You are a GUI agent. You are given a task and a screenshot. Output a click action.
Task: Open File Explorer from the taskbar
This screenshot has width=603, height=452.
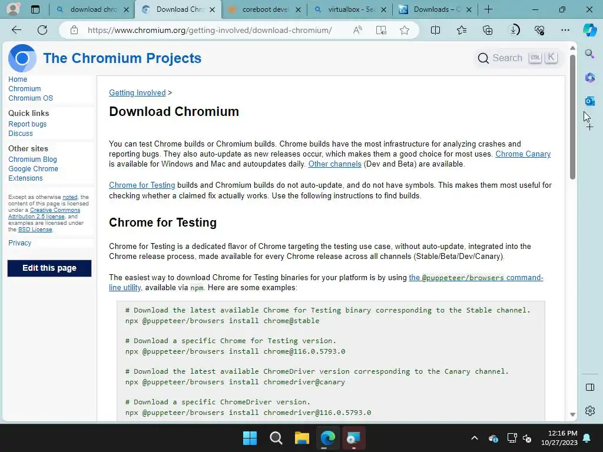pos(302,438)
